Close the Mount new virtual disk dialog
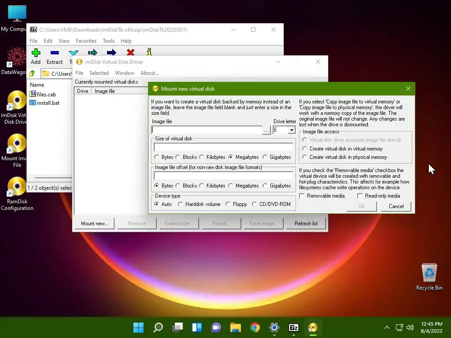 tap(408, 88)
